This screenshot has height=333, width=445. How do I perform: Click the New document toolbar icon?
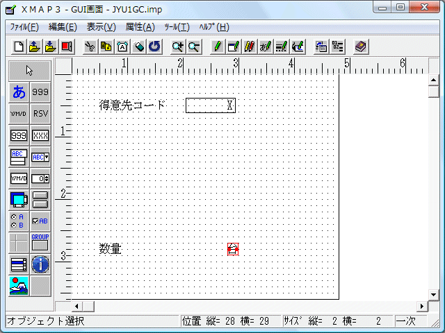pyautogui.click(x=19, y=46)
